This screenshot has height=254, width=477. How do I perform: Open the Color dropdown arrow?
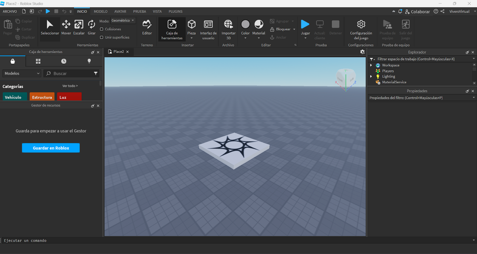click(245, 38)
